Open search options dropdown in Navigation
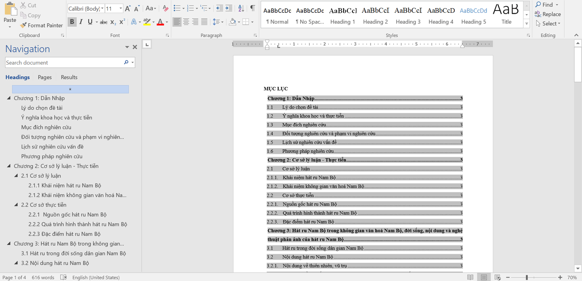Viewport: 582px width, 281px height. point(133,63)
